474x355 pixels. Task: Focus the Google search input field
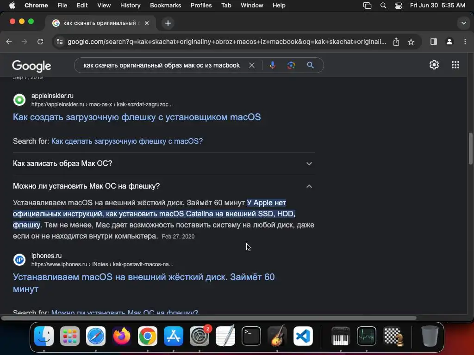coord(162,65)
